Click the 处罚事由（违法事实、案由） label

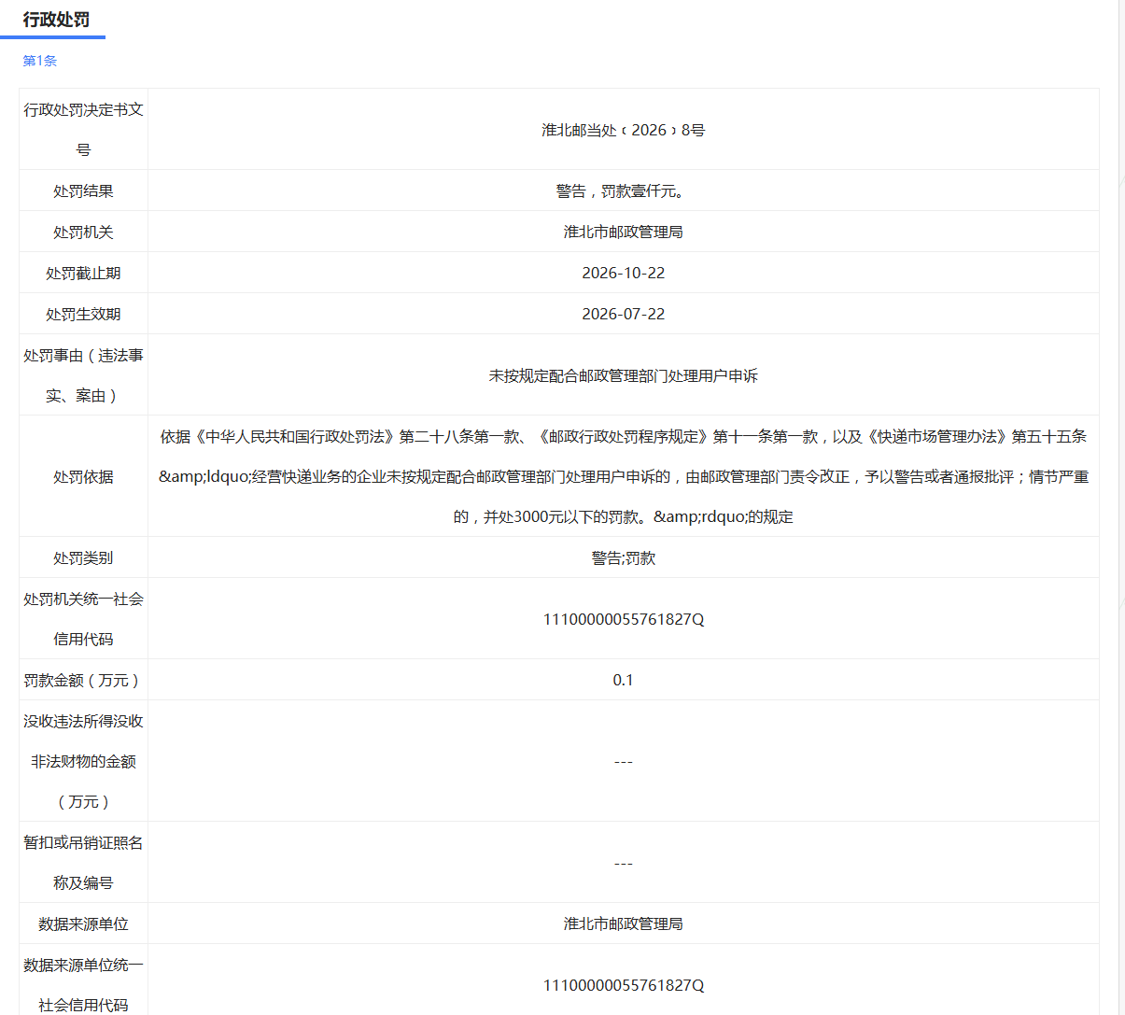pyautogui.click(x=83, y=375)
